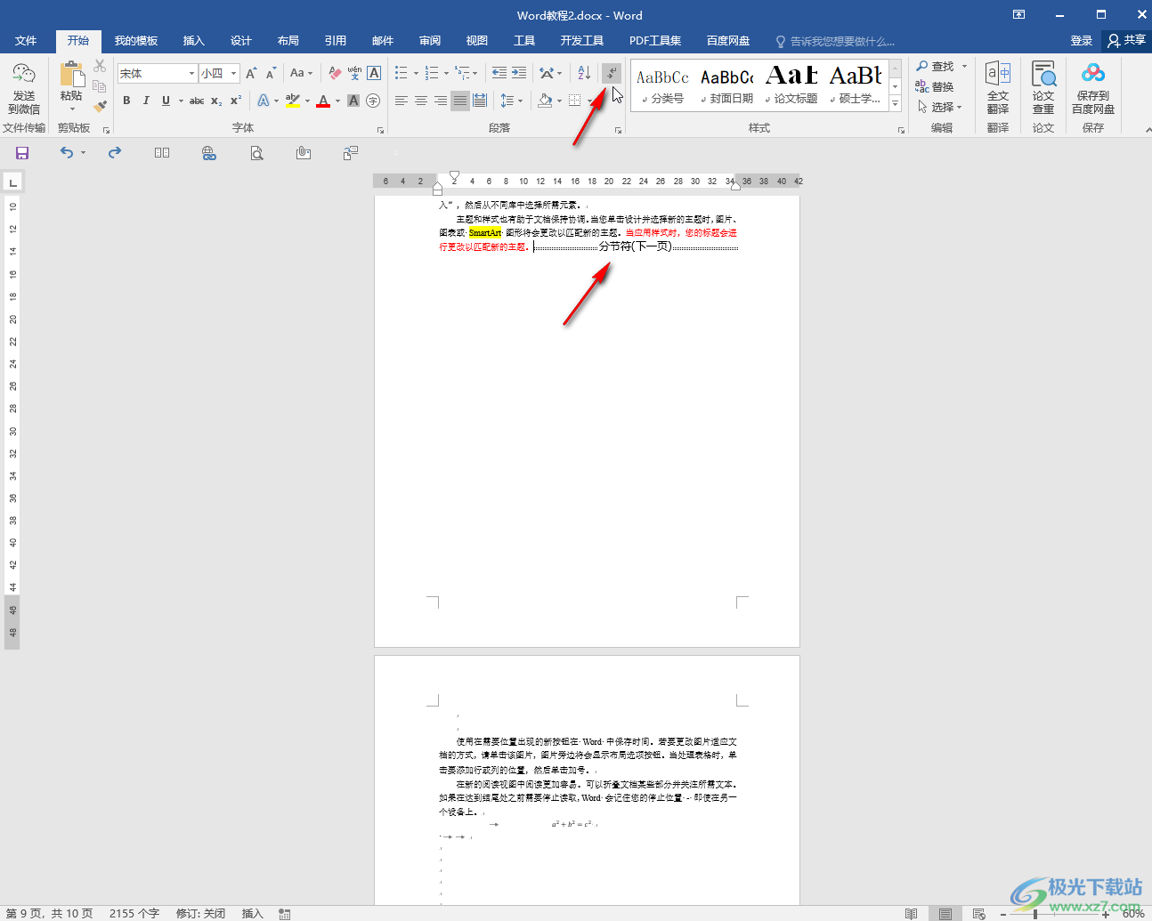
Task: Open print preview magnifier icon in quick toolbar
Action: click(256, 153)
